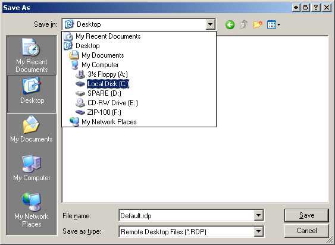Open My Documents from places bar
335x245 pixels.
point(32,129)
